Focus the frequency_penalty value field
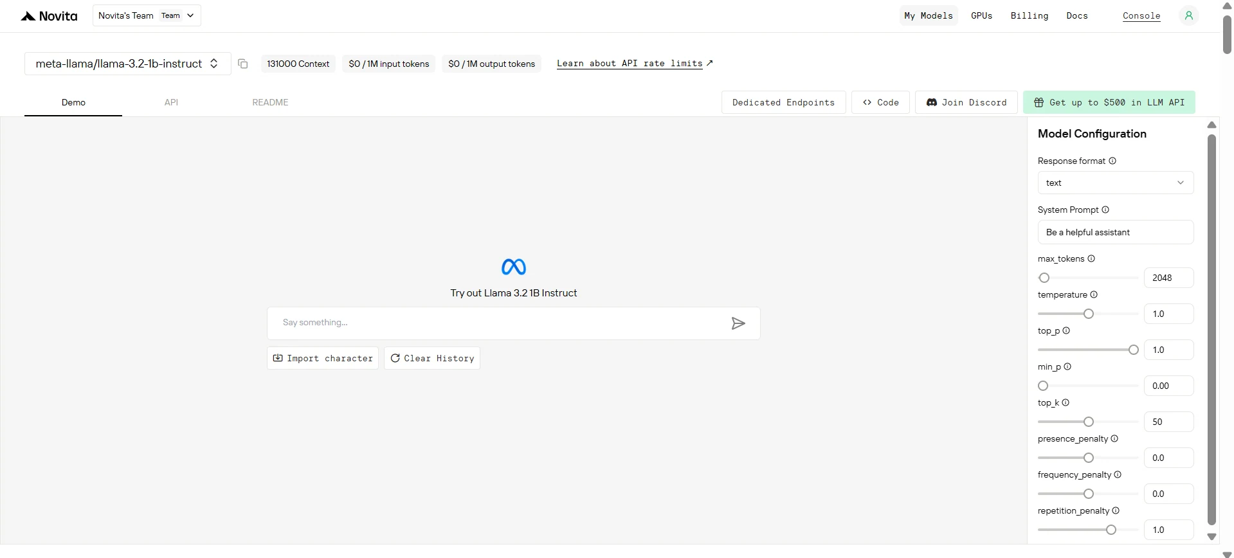The image size is (1234, 558). (x=1169, y=494)
